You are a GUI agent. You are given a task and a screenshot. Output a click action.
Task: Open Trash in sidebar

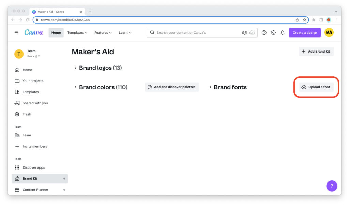(40, 114)
